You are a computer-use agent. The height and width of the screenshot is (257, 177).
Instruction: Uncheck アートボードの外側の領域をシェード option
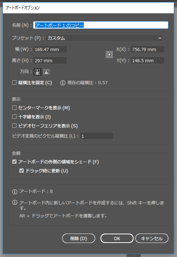(14, 162)
